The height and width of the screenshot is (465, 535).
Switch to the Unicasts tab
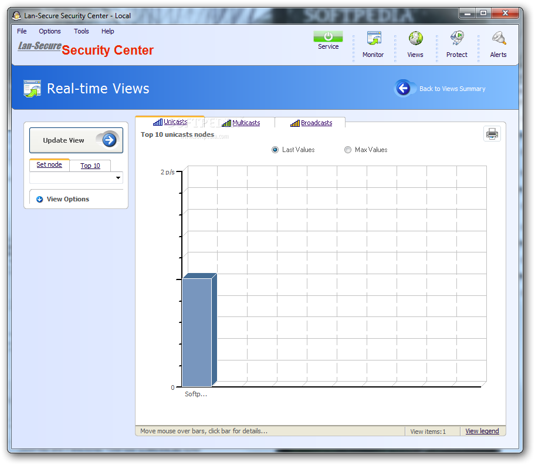point(170,122)
